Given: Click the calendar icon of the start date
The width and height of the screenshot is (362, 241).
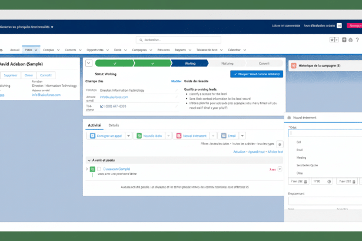Looking at the screenshot, I should click(x=305, y=182).
